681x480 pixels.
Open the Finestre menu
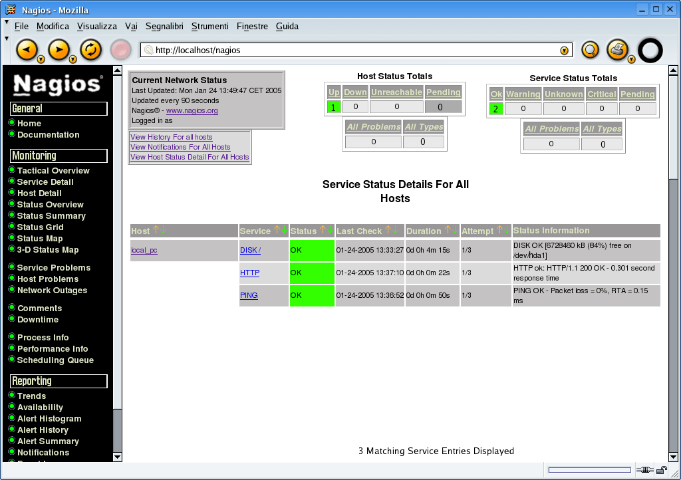pos(252,26)
